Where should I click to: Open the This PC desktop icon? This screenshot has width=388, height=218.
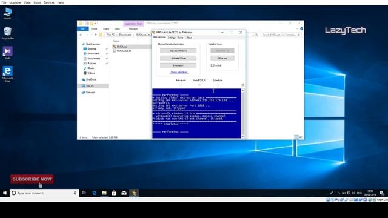(8, 13)
